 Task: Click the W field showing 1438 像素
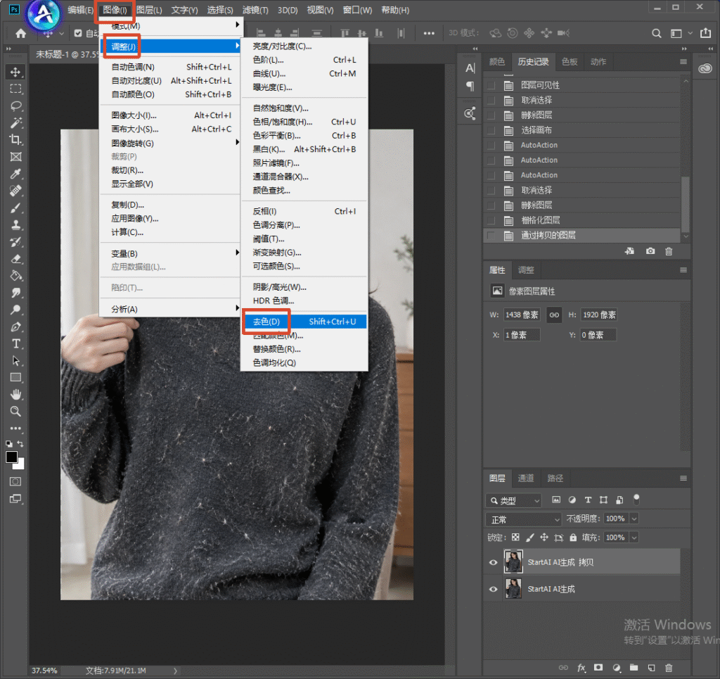[522, 315]
